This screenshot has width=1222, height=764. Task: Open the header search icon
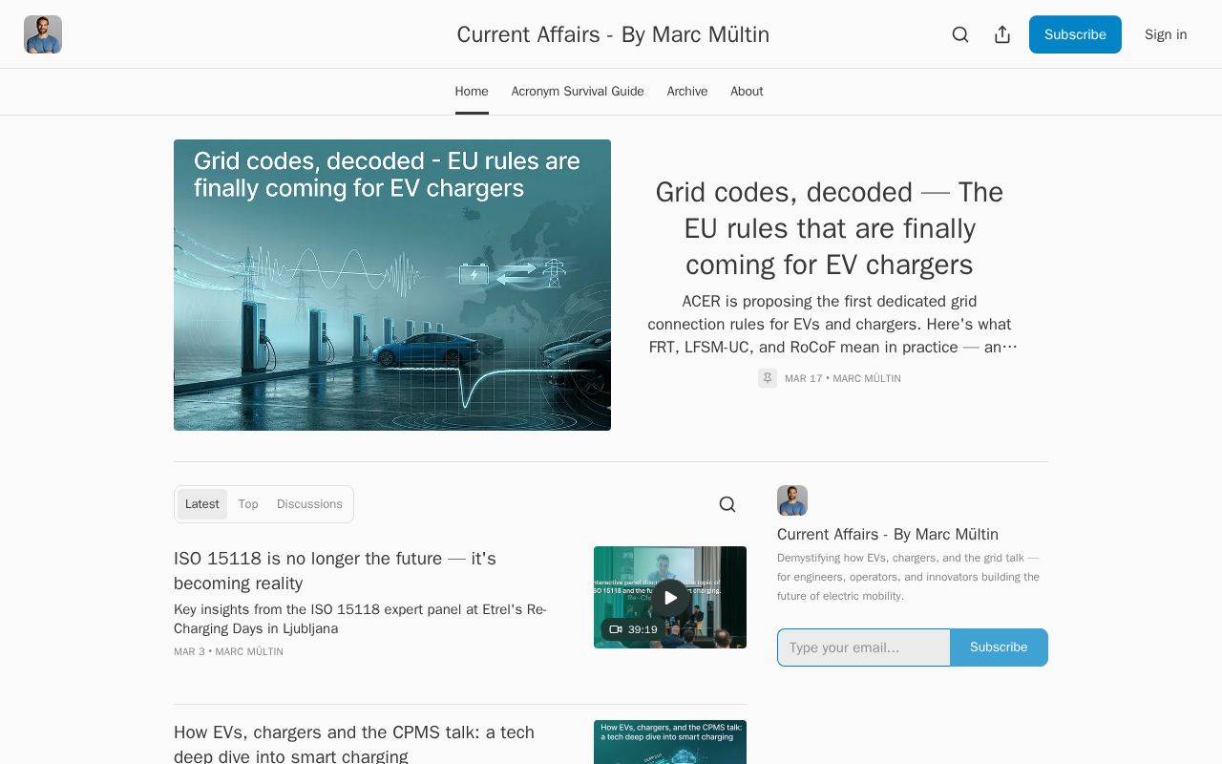coord(960,34)
